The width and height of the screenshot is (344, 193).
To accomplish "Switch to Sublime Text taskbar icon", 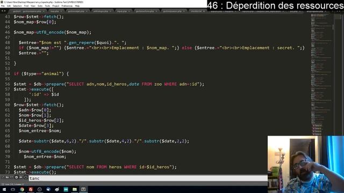I will [83, 189].
